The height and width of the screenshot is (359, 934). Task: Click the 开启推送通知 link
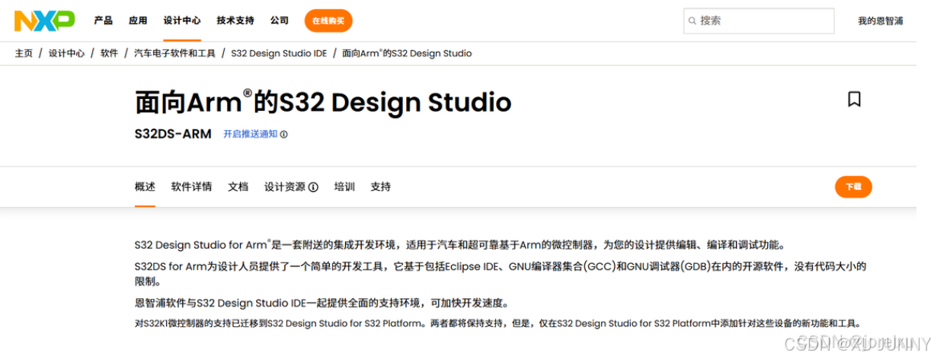click(251, 135)
